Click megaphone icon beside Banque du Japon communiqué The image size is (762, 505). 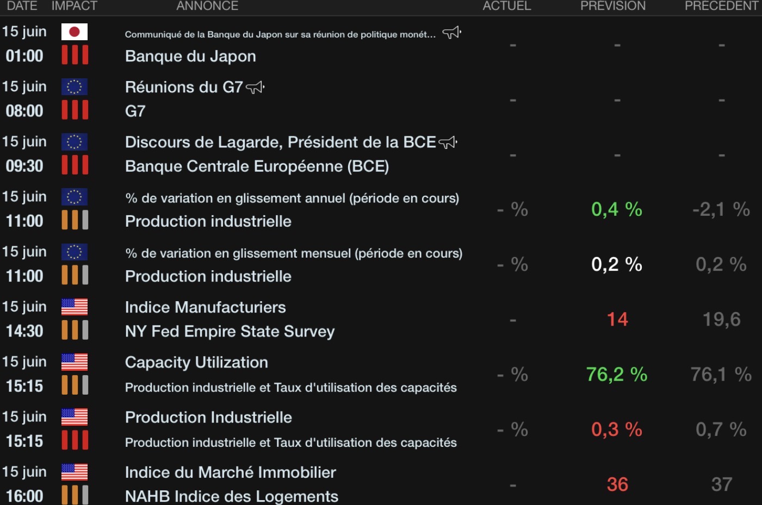[x=451, y=33]
